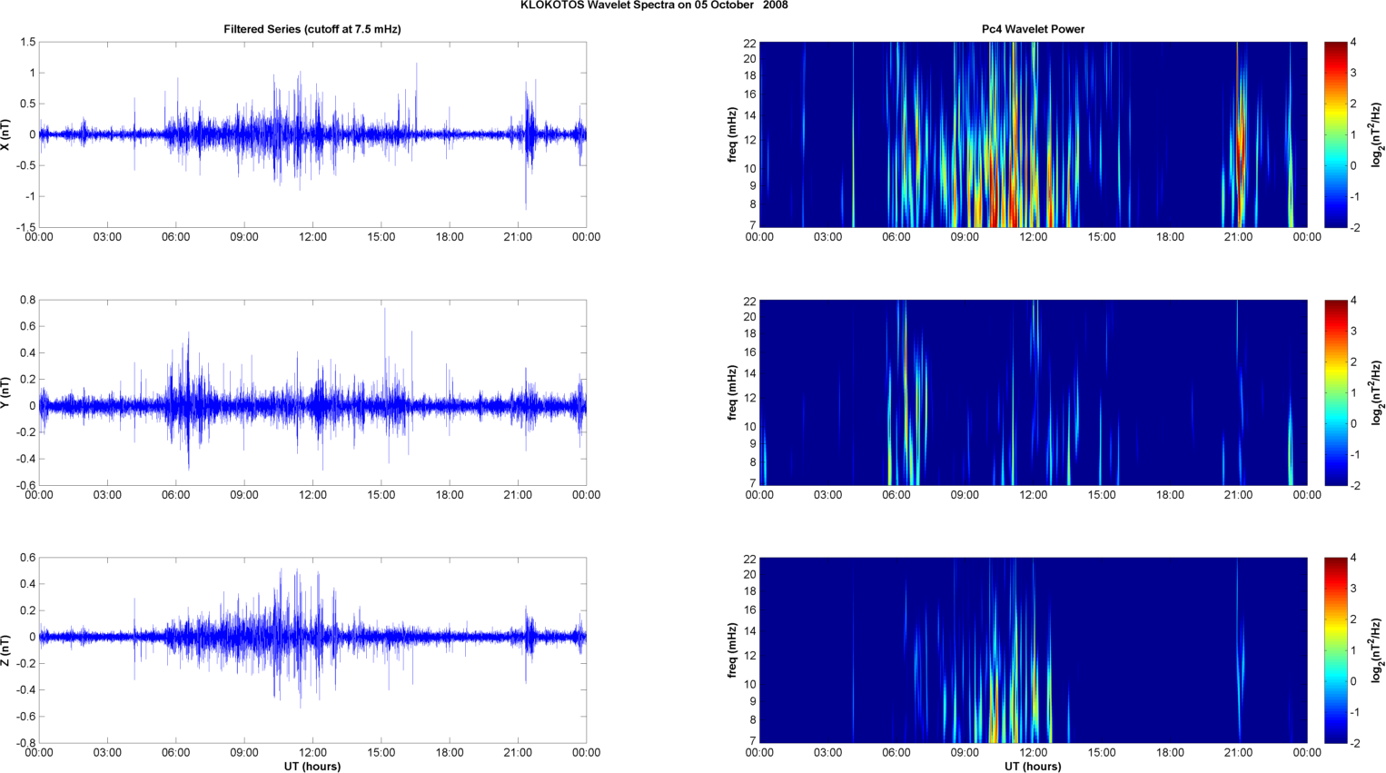Image resolution: width=1386 pixels, height=773 pixels.
Task: Select the X component filtered time series plot
Action: 312,134
